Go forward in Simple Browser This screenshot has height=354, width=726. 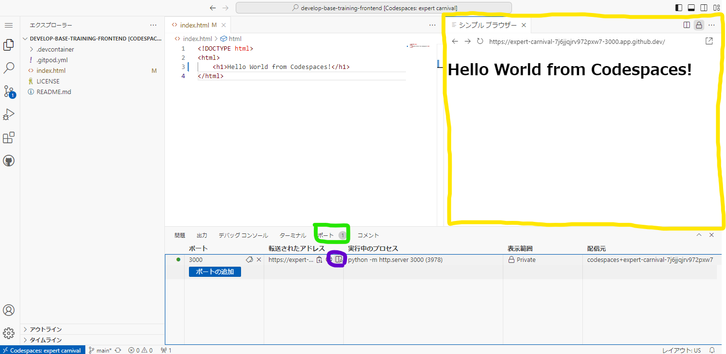[468, 41]
